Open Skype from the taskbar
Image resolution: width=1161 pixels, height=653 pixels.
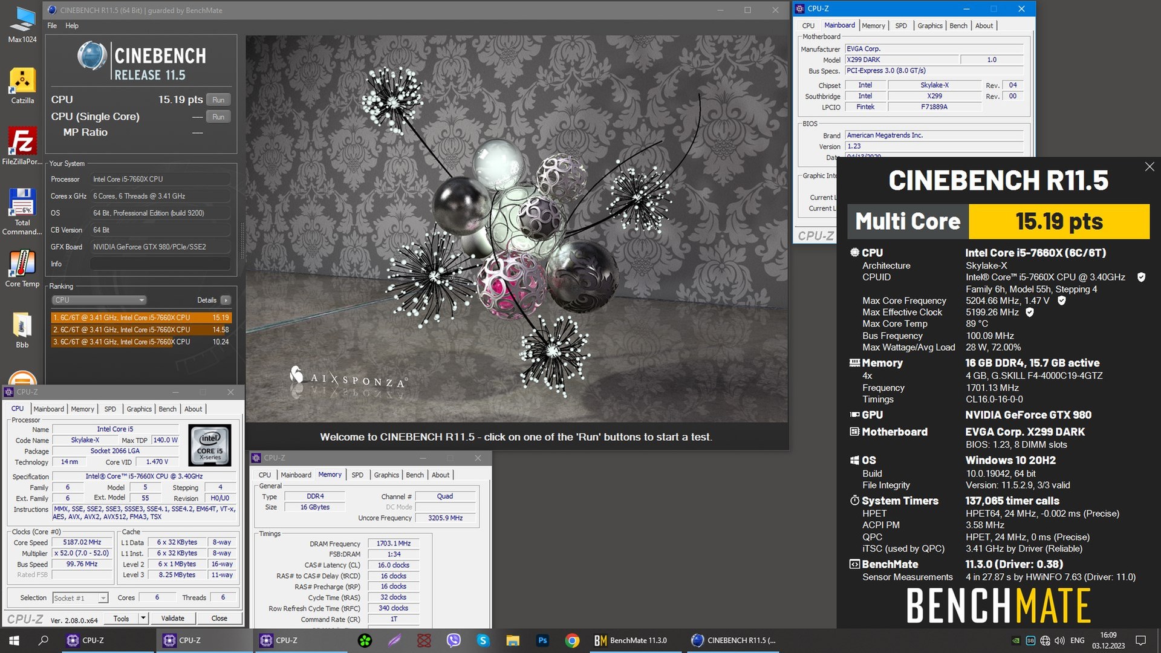tap(483, 640)
